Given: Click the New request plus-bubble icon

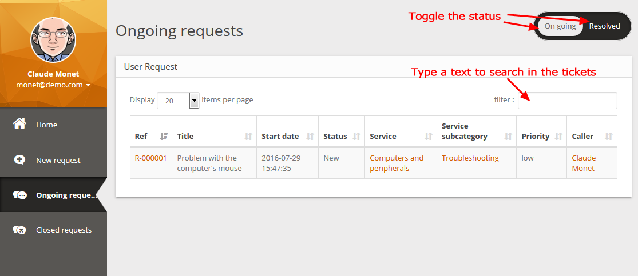Looking at the screenshot, I should pyautogui.click(x=20, y=160).
